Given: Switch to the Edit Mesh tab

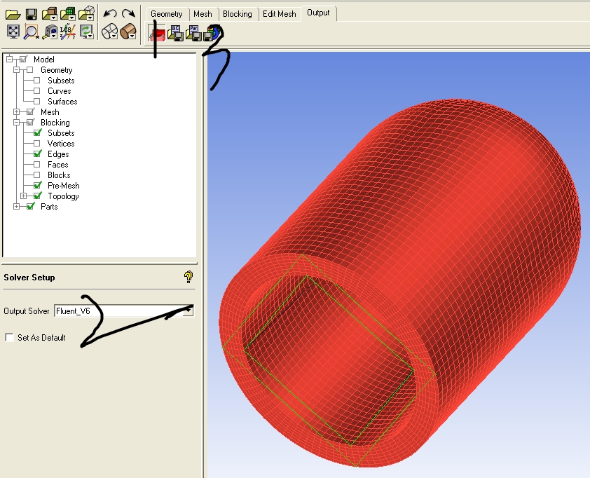Looking at the screenshot, I should tap(279, 14).
